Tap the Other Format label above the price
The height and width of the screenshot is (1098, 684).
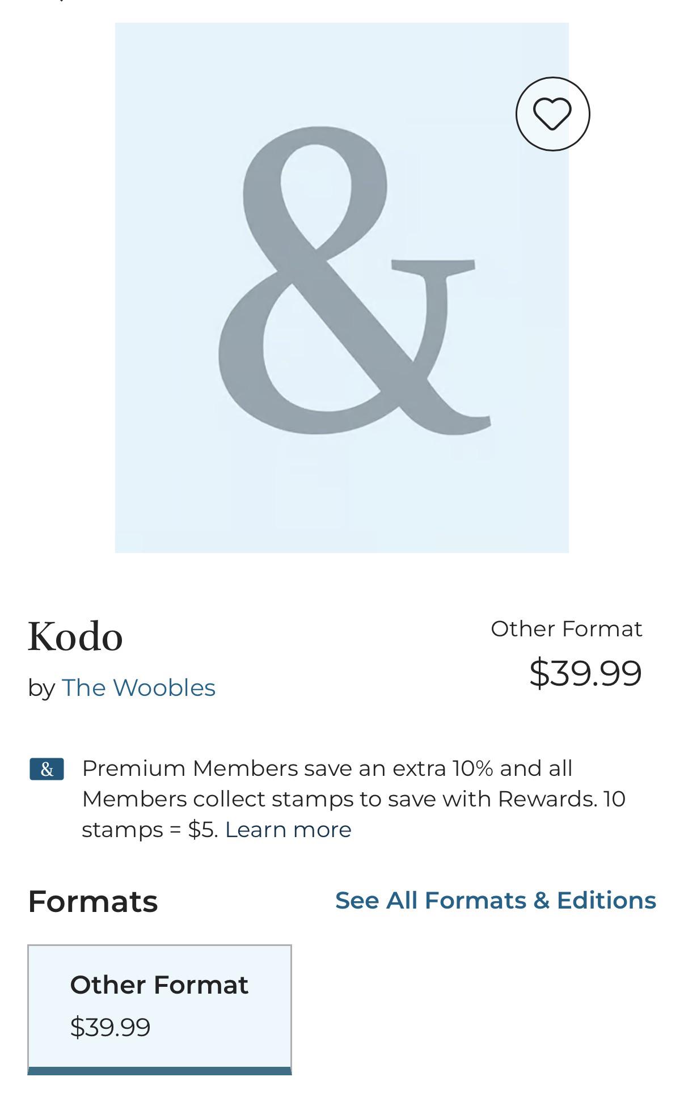point(566,628)
